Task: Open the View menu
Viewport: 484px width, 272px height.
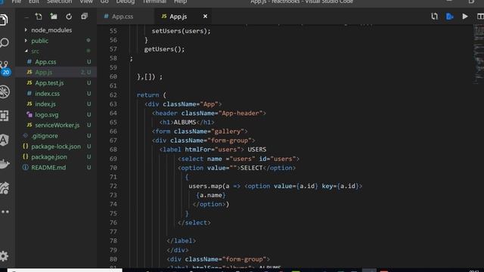Action: pos(86,2)
